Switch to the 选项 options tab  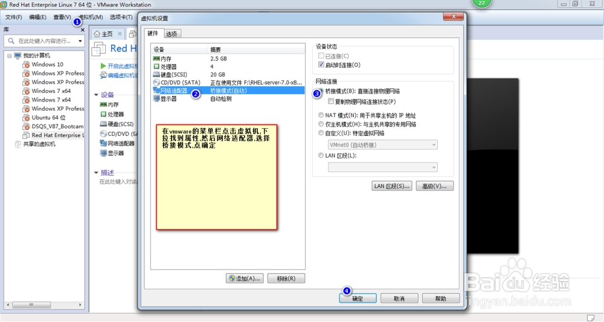172,34
